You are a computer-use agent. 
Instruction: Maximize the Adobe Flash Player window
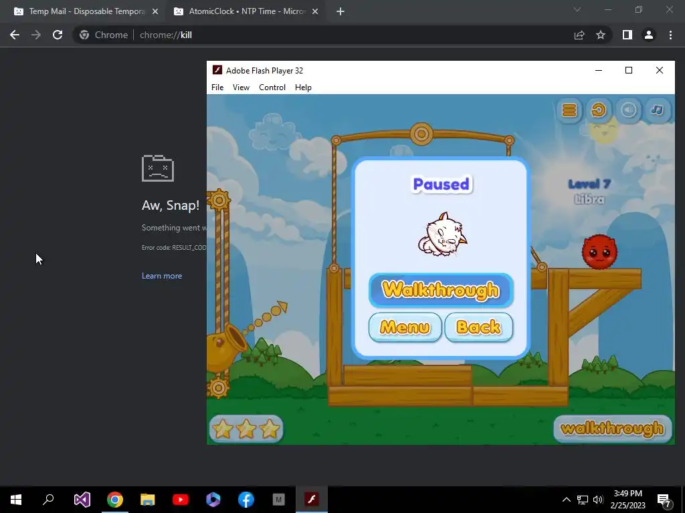click(629, 70)
